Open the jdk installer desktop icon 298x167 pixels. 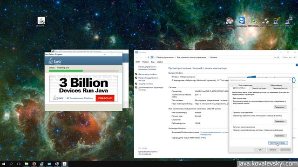(41, 22)
